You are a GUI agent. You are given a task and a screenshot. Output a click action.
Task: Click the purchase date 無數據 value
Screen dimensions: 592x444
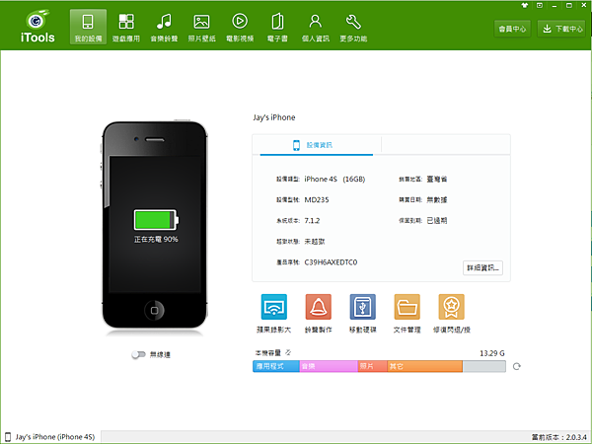tap(437, 199)
